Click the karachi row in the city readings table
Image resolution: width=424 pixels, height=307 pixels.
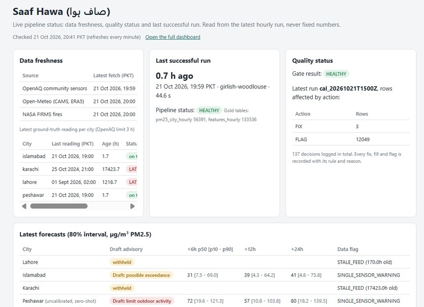point(78,169)
